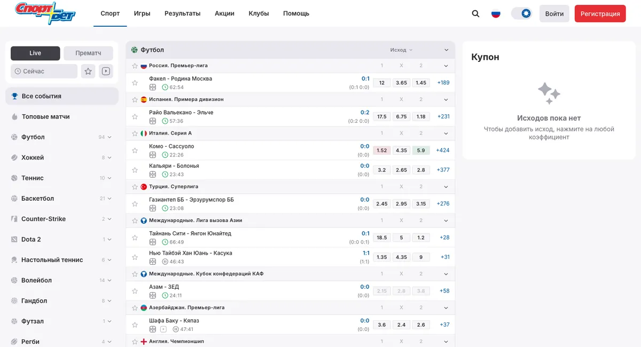Screen dimensions: 641x347
Task: Open the Все события trophy icon
Action: (x=14, y=97)
